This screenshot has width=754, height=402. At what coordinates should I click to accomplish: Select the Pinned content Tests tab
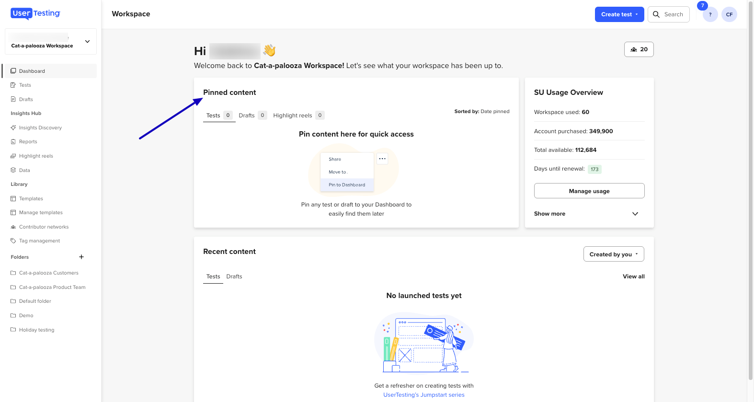219,115
